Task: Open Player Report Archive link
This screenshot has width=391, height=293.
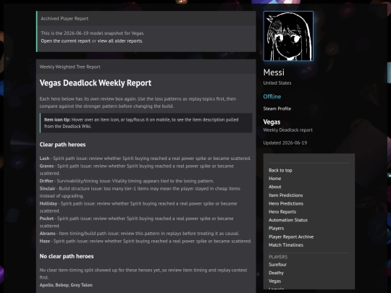Action: tap(291, 237)
